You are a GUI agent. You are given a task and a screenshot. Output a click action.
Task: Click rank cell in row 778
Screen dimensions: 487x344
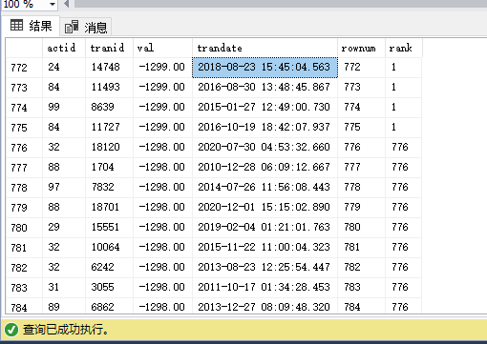[404, 188]
